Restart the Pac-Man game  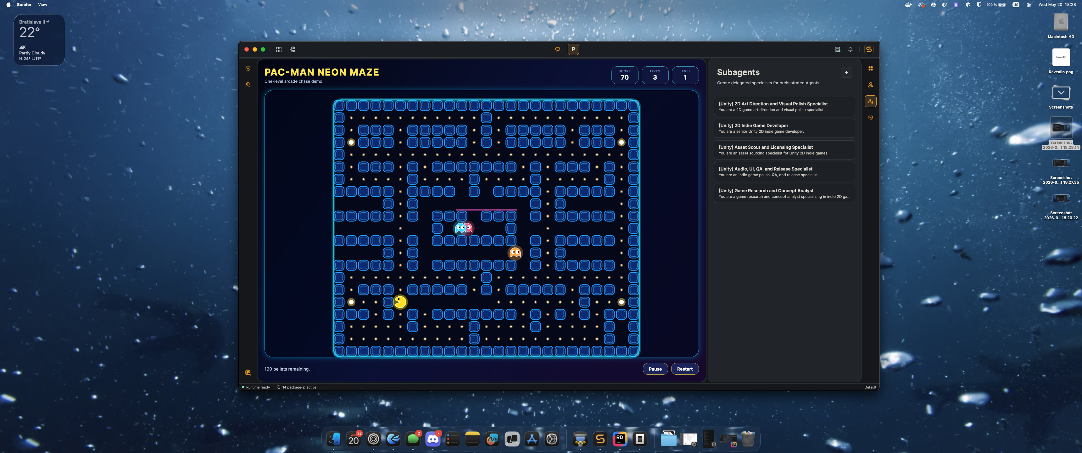click(x=685, y=369)
